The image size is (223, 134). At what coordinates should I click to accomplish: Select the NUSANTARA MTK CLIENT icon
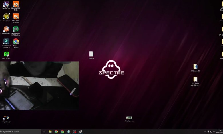(16, 29)
